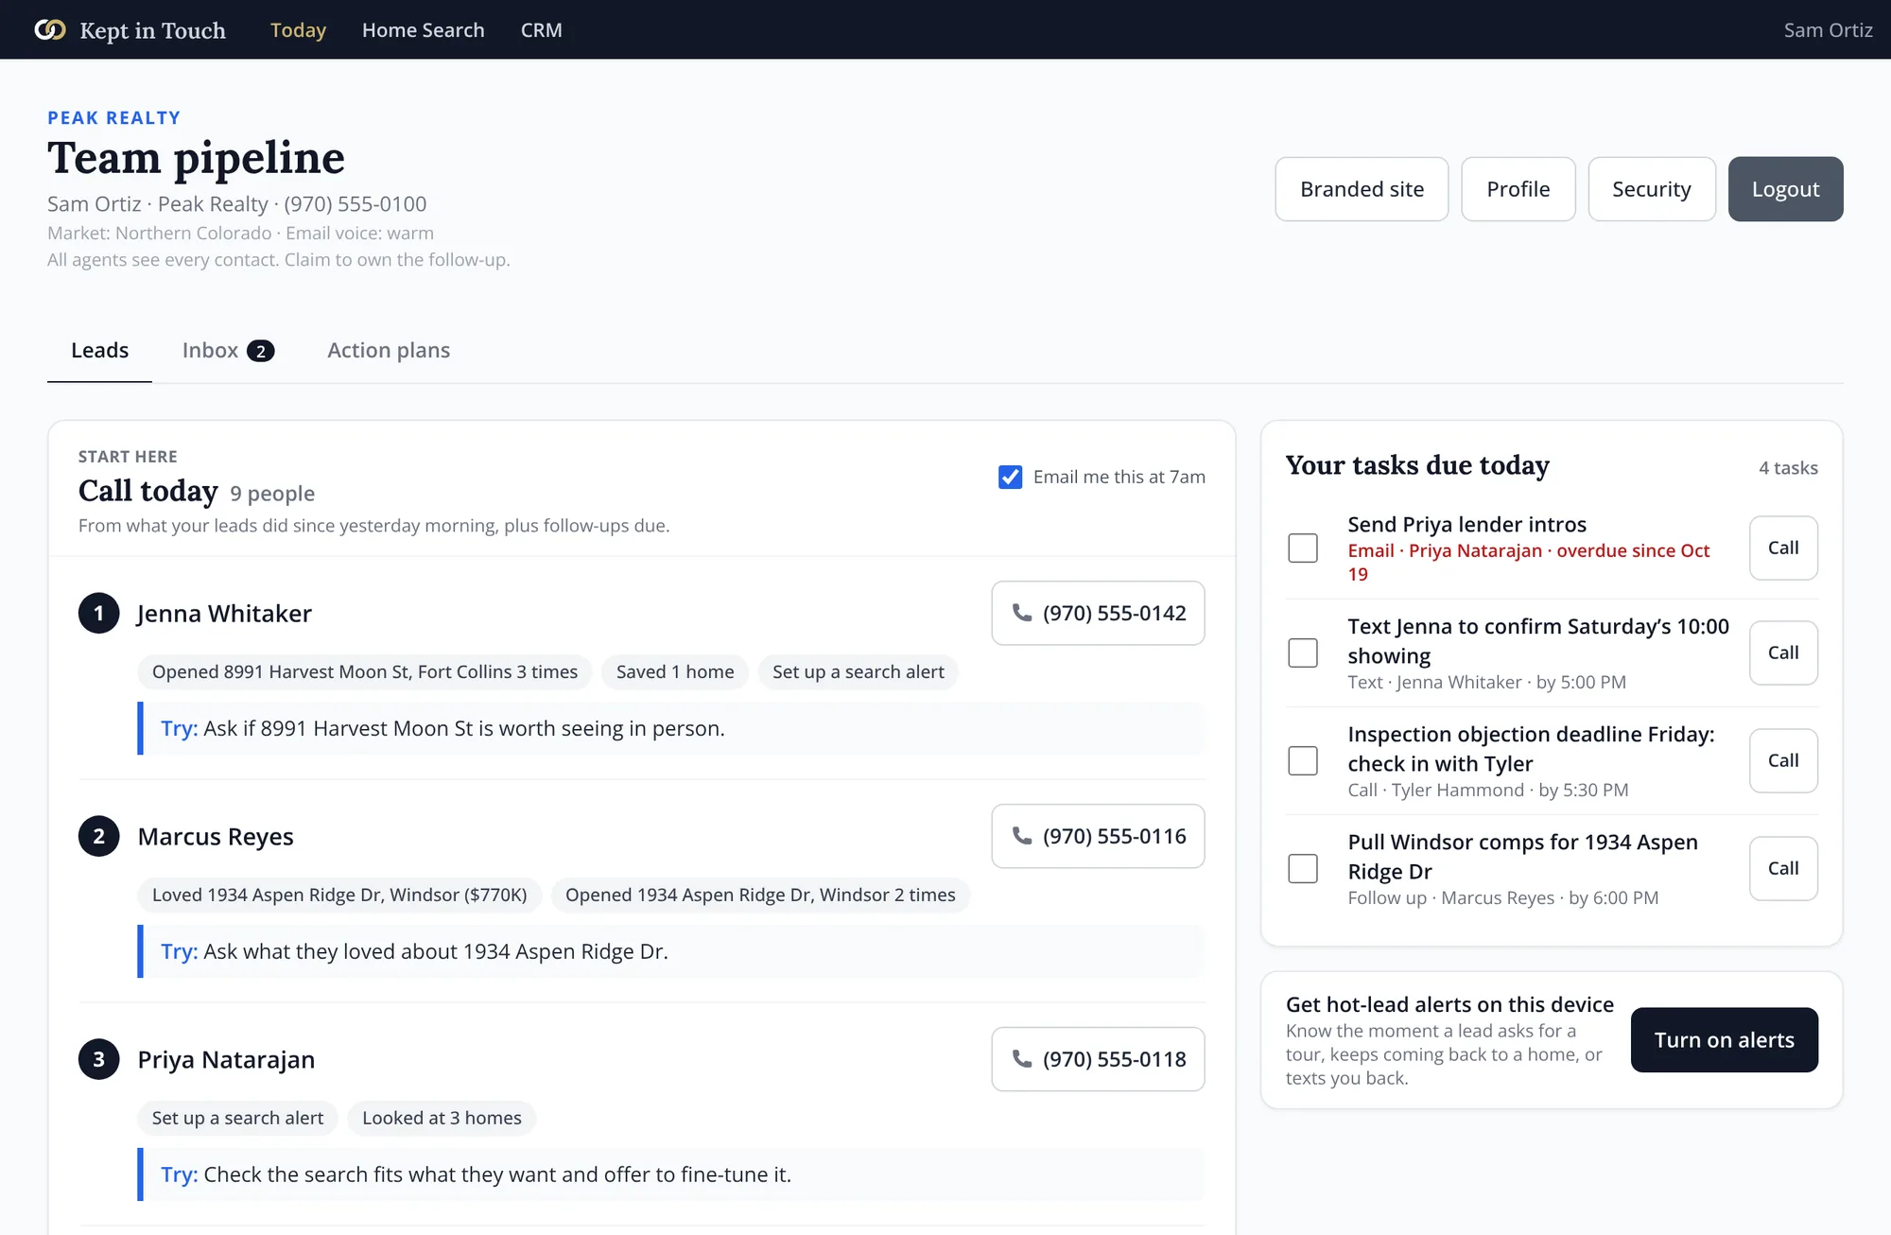Click 'Opened 8991 Harvest Moon St' activity chip
Screen dimensions: 1891x1235
click(365, 671)
